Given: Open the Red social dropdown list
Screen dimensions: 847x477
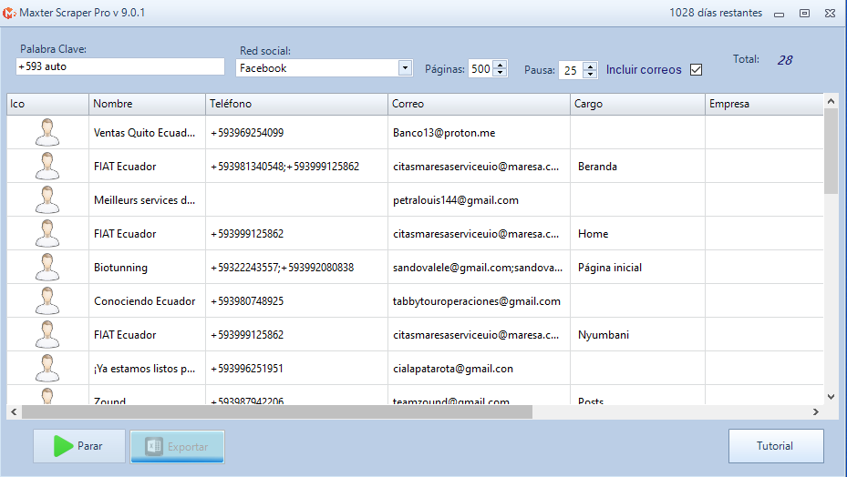Looking at the screenshot, I should (x=405, y=68).
